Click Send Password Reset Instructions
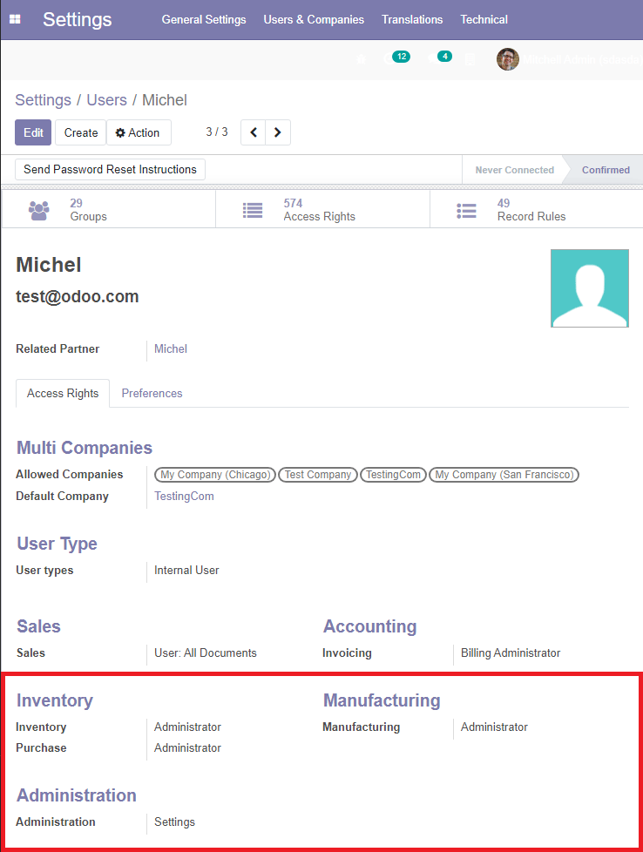This screenshot has height=852, width=643. [x=110, y=169]
